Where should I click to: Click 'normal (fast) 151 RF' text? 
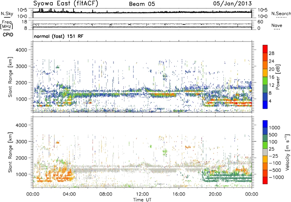(x=59, y=36)
